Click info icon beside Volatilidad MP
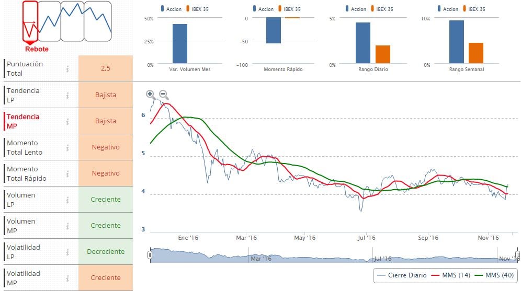 pyautogui.click(x=67, y=278)
